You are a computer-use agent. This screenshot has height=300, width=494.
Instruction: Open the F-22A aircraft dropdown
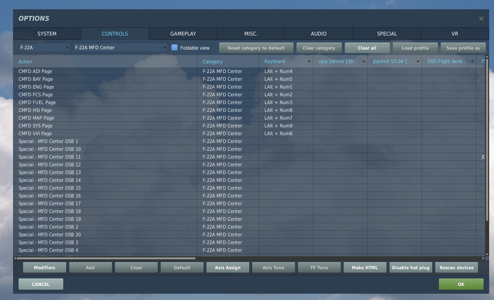tap(44, 47)
